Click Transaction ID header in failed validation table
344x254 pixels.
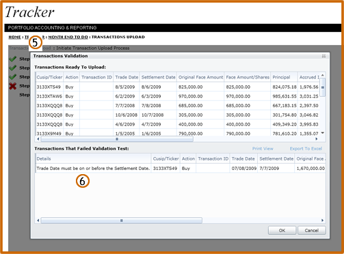click(213, 158)
